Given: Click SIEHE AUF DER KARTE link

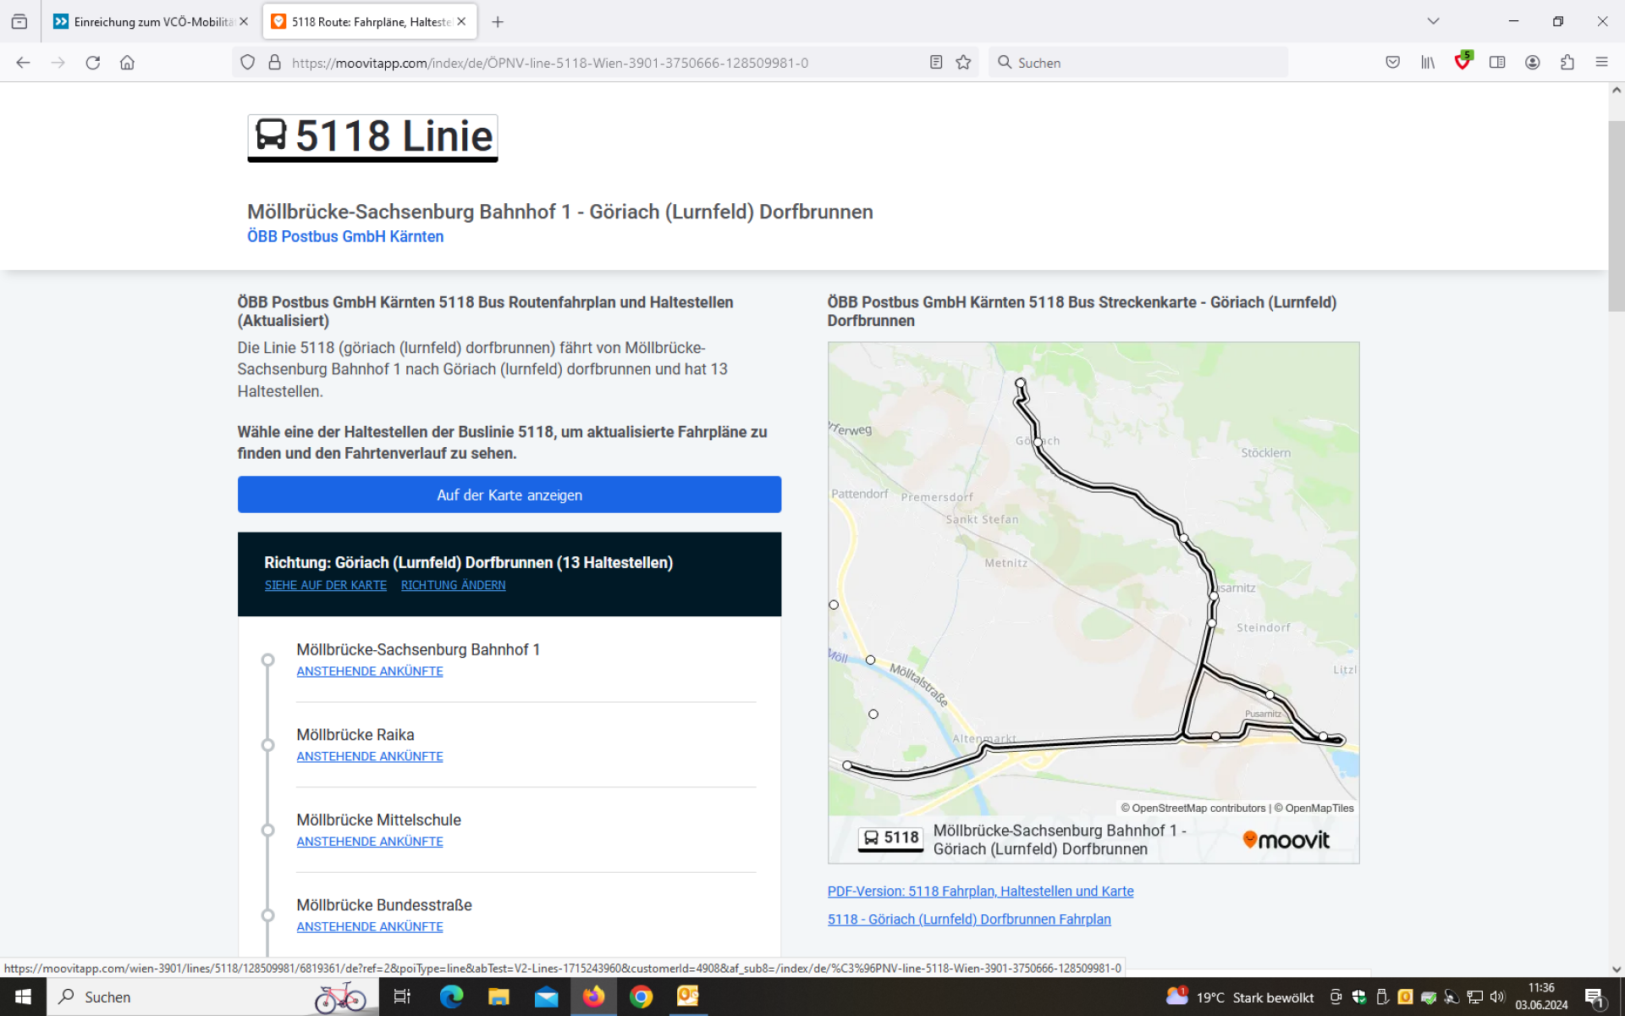Looking at the screenshot, I should [326, 586].
